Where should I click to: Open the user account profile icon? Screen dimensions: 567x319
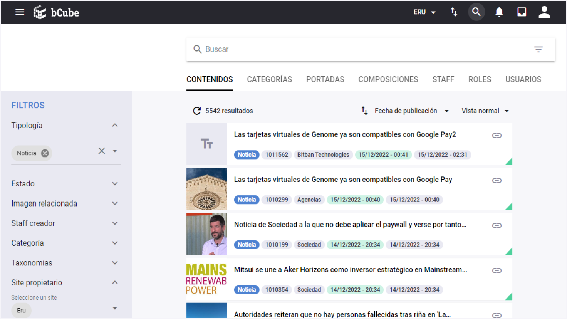(x=544, y=12)
